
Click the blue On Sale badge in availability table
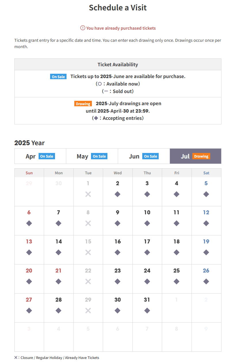(58, 77)
